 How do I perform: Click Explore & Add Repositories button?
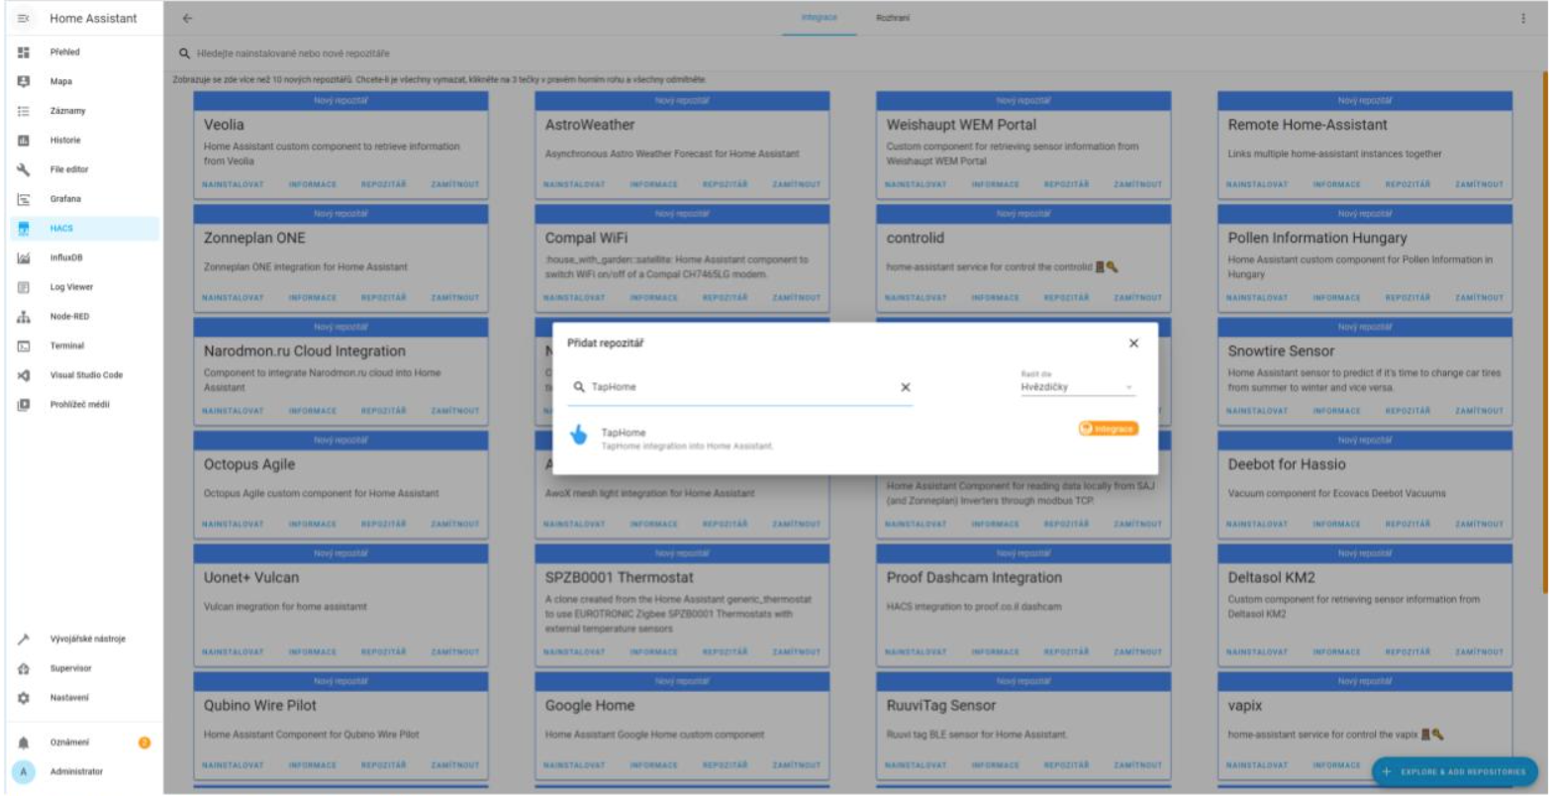point(1453,771)
